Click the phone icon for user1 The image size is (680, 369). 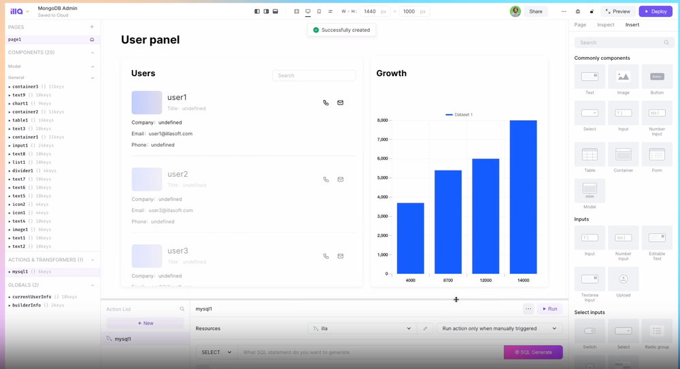[x=326, y=103]
